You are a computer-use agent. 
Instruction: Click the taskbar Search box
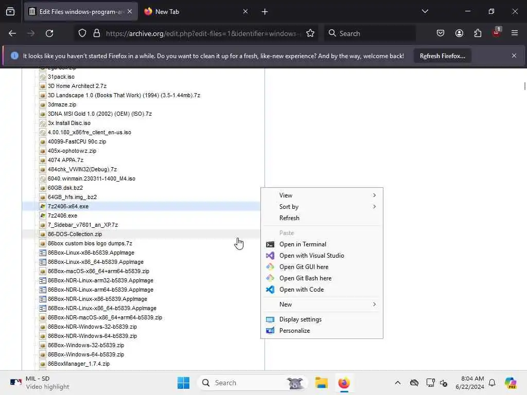click(x=252, y=383)
